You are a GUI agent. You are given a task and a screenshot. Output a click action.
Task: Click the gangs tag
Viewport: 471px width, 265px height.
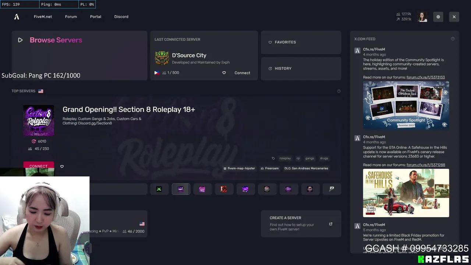click(x=310, y=158)
